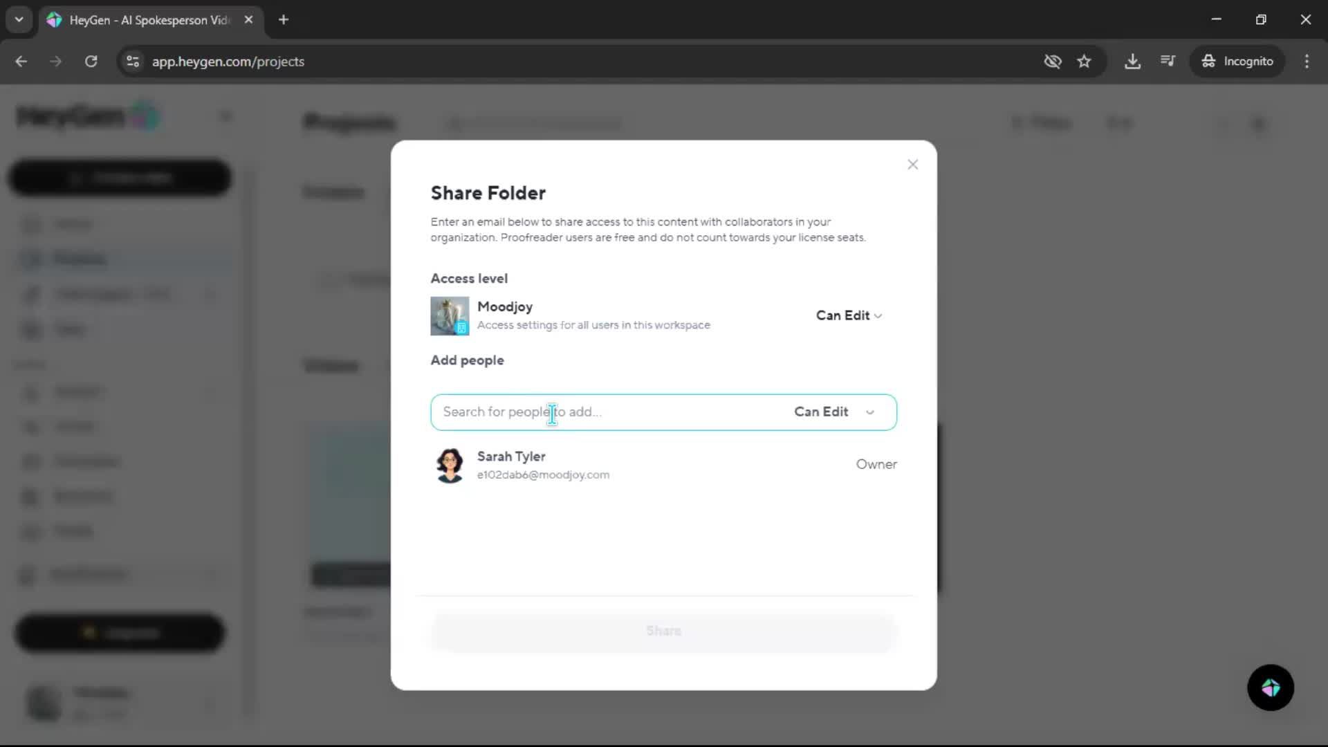The height and width of the screenshot is (747, 1328).
Task: Click Sarah Tyler's avatar
Action: coord(450,465)
